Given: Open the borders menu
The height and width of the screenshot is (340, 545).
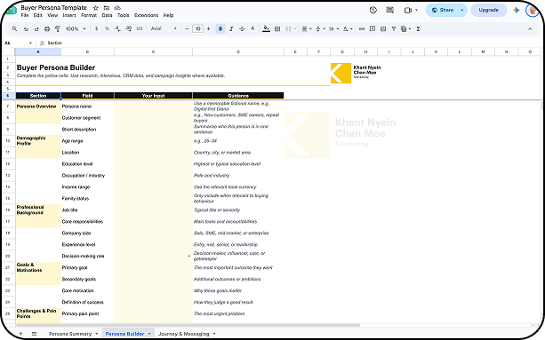Looking at the screenshot, I should pyautogui.click(x=277, y=28).
